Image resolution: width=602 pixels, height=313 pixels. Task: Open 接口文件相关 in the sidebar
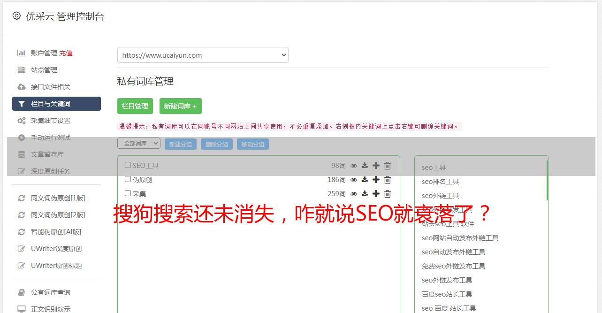tap(51, 87)
